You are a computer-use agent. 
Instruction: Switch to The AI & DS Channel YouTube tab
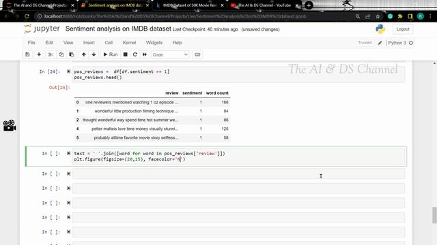click(264, 5)
